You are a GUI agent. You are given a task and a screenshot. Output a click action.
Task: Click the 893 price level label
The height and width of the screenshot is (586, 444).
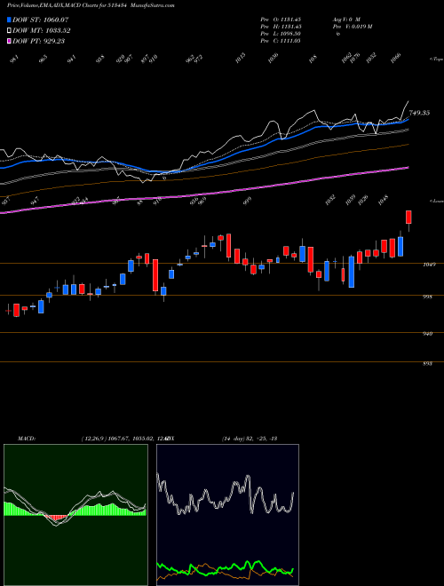pos(428,363)
